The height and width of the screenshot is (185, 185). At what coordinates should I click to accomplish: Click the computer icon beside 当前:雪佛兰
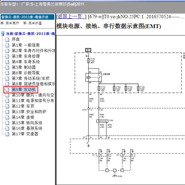tap(3, 34)
